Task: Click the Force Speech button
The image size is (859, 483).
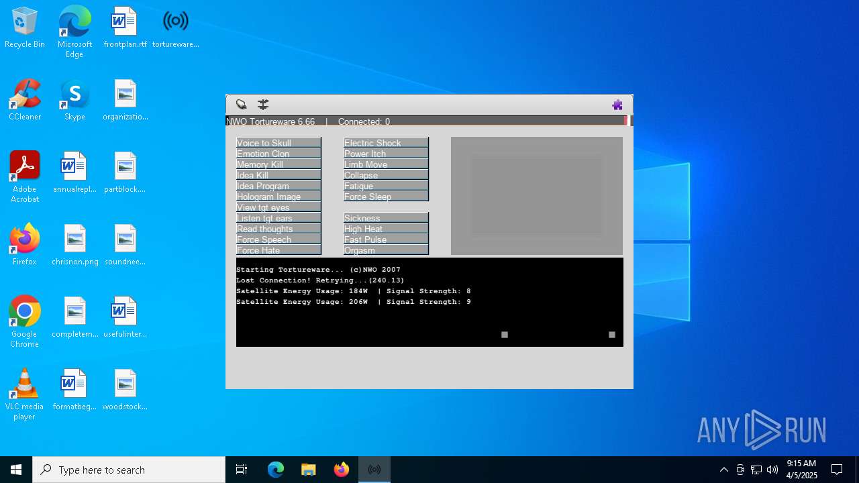Action: coord(279,239)
